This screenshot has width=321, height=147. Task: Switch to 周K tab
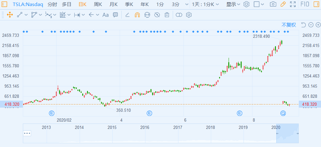coord(98,4)
